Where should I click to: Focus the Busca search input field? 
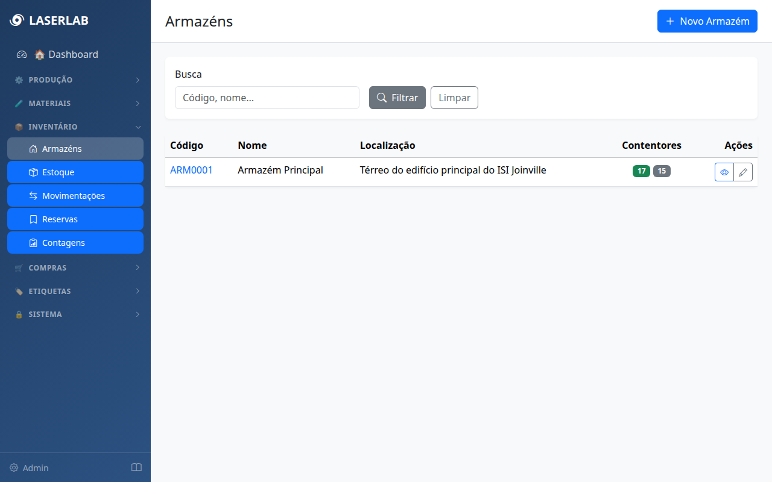click(x=267, y=98)
